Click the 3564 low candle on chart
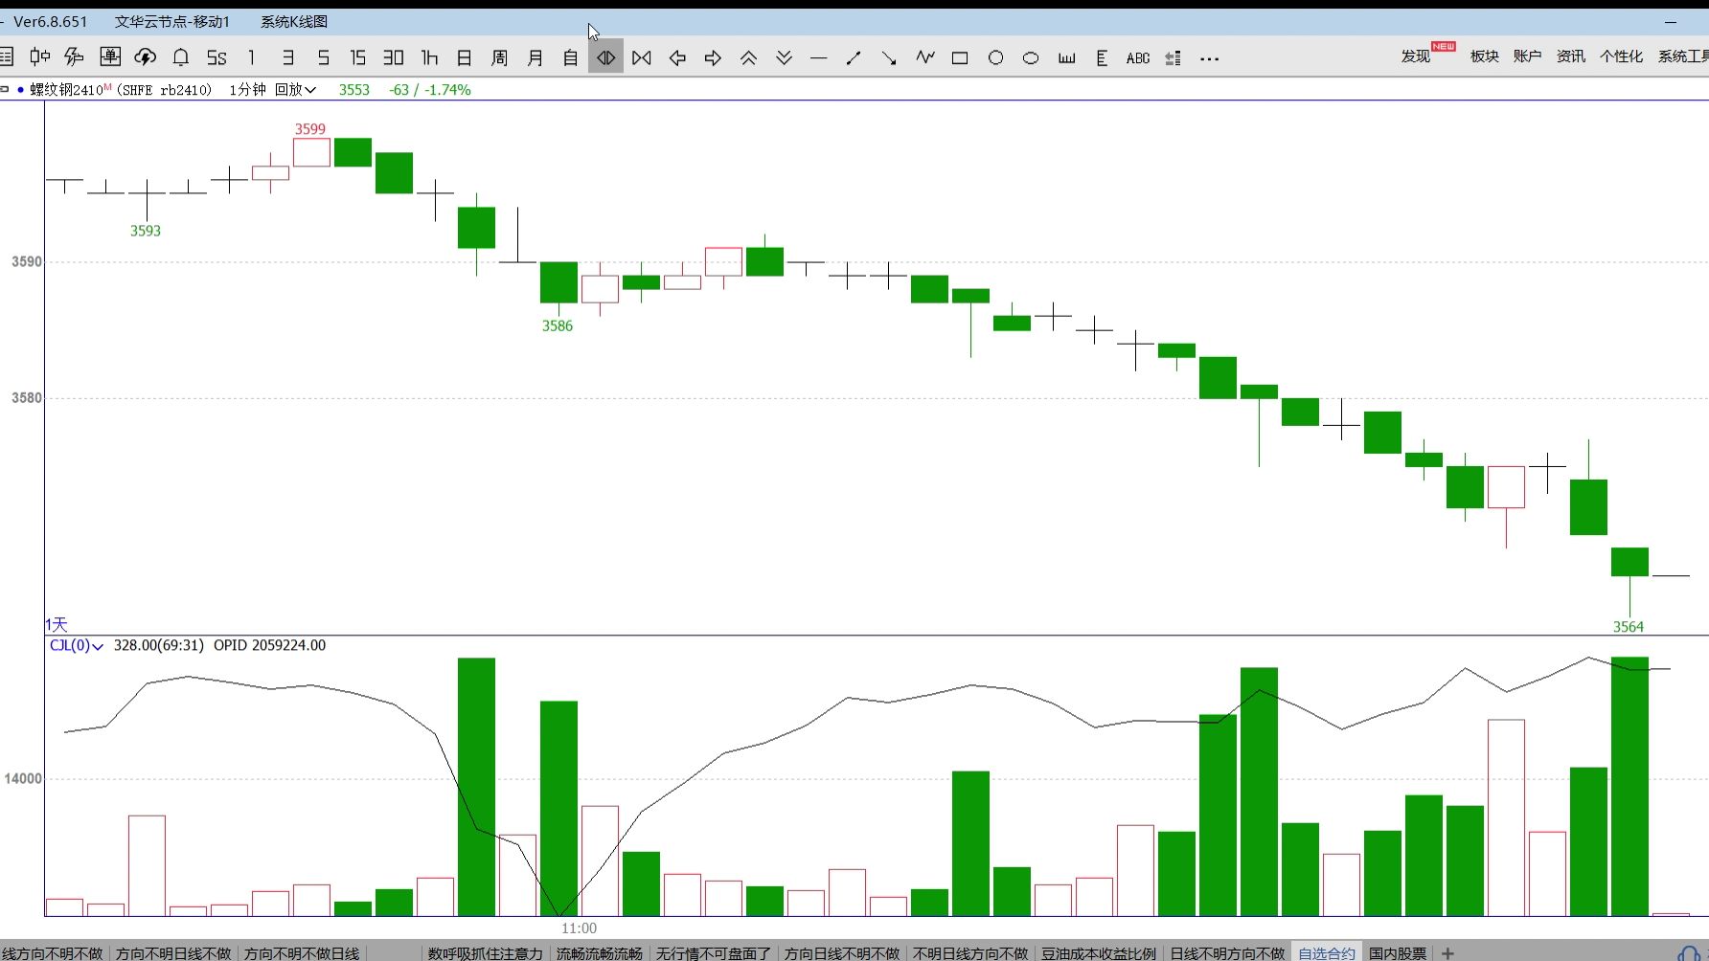 pos(1629,563)
